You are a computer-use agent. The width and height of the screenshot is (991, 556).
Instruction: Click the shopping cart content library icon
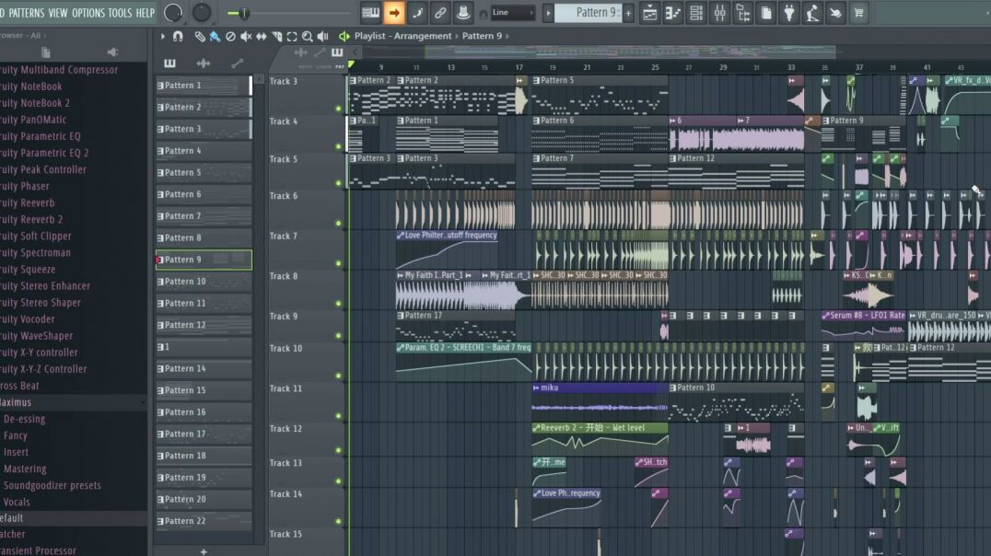point(858,13)
